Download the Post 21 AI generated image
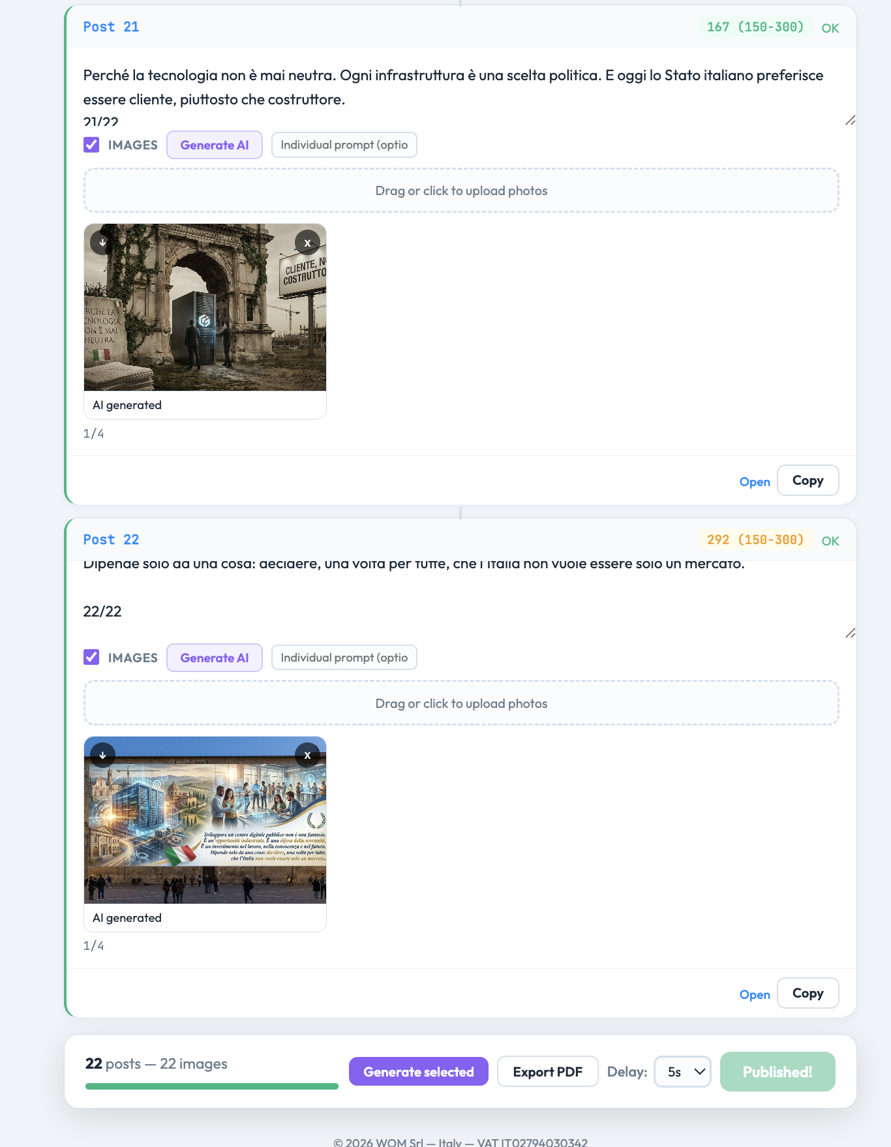 (103, 243)
